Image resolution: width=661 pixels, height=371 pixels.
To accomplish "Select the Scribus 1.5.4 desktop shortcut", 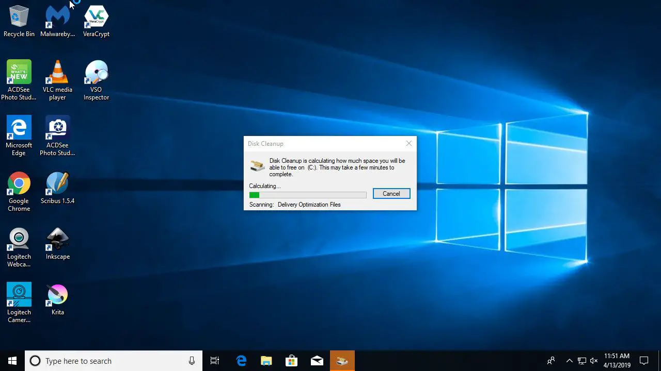I will pos(57,188).
